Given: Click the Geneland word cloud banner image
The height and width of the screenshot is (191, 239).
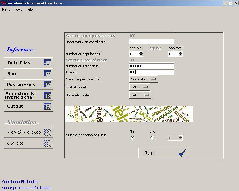Looking at the screenshot, I should tap(129, 114).
